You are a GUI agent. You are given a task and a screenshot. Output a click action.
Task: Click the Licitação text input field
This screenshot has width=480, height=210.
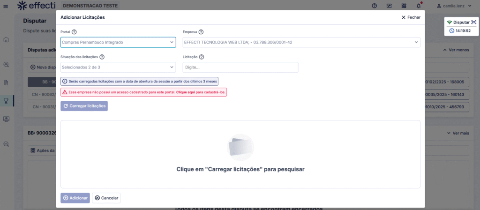pos(240,67)
